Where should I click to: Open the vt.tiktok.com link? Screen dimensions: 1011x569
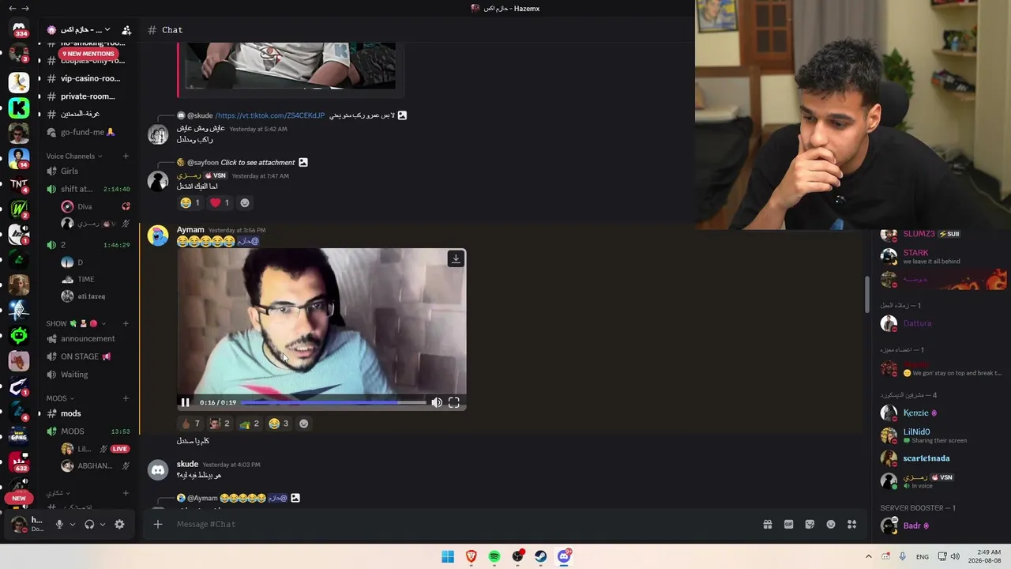click(270, 115)
